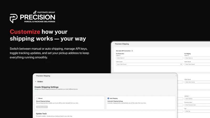Image resolution: width=210 pixels, height=118 pixels.
Task: Click the 'PARCEL & PACKAGE DELIVERIES' tagline
Action: pos(40,22)
